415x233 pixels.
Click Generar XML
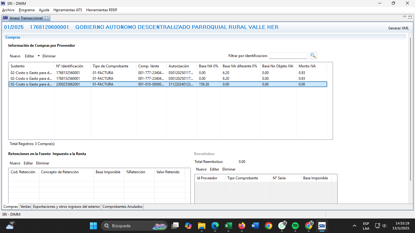pyautogui.click(x=398, y=28)
